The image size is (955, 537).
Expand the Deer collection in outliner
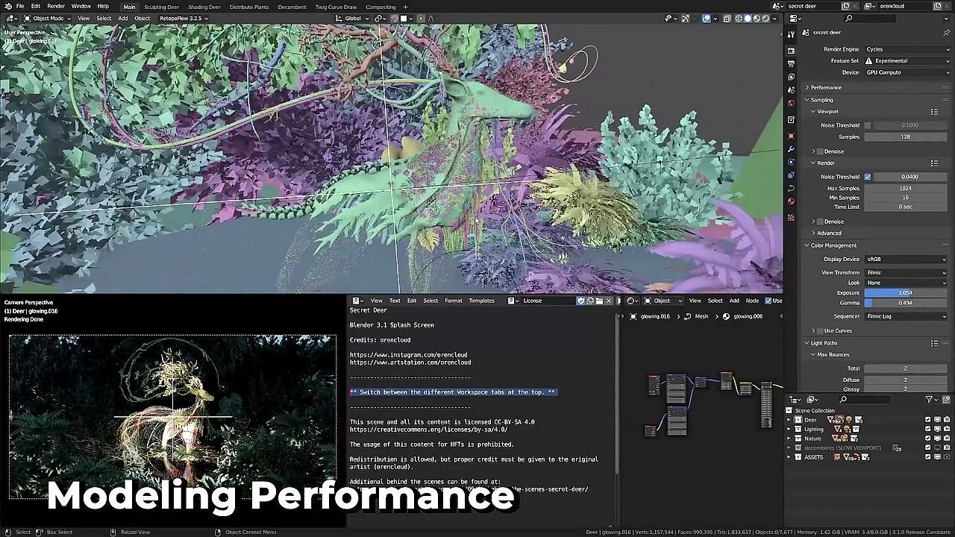789,420
